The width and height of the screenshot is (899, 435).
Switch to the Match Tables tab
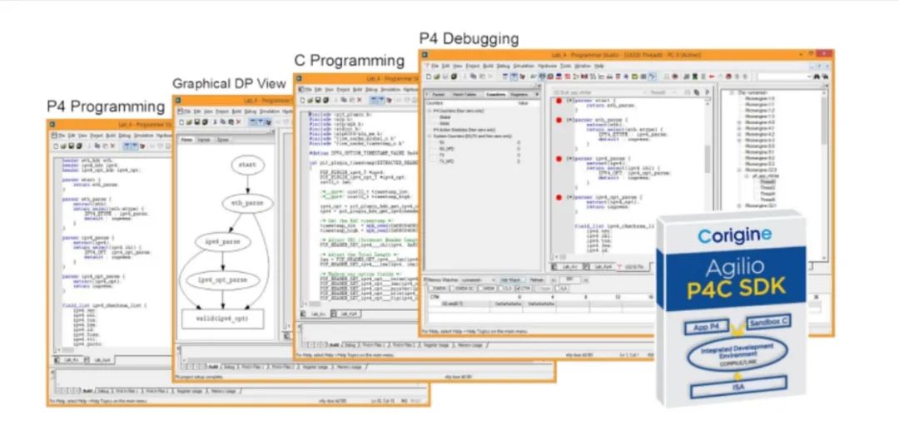[464, 95]
